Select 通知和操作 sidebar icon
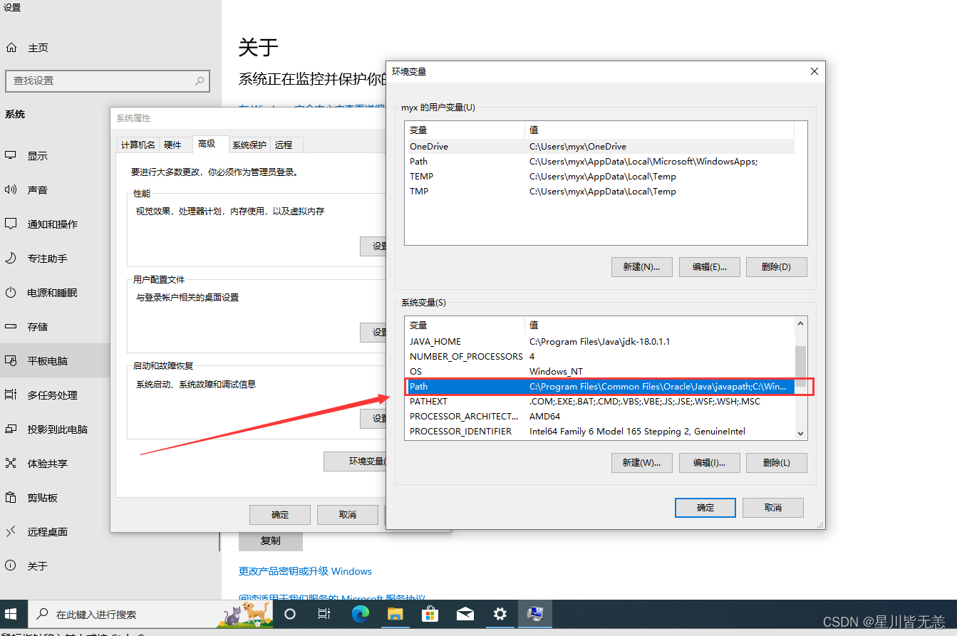Viewport: 957px width, 636px height. pos(11,224)
